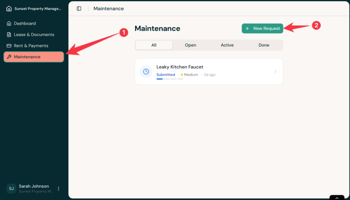Toggle the sidebar with the panel icon
350x200 pixels.
click(x=79, y=8)
